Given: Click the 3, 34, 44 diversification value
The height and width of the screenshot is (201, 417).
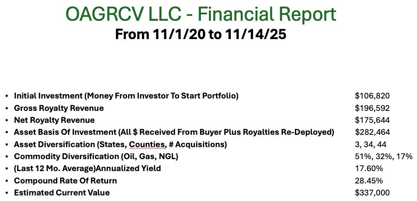Looking at the screenshot, I should click(x=370, y=144).
